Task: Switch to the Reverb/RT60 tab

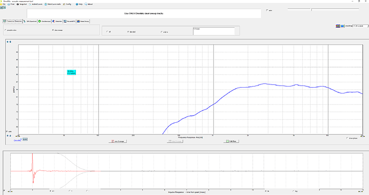Action: click(x=70, y=21)
